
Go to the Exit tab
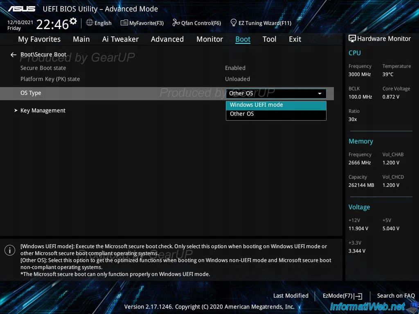pos(295,39)
